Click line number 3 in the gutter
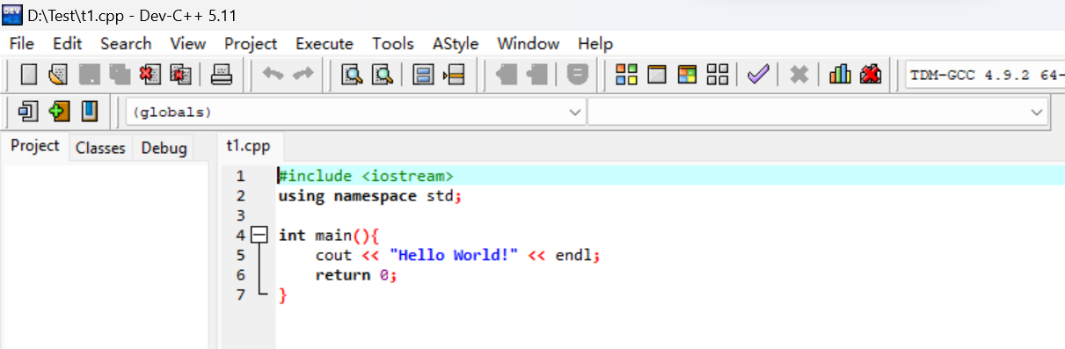Viewport: 1065px width, 349px height. point(240,215)
